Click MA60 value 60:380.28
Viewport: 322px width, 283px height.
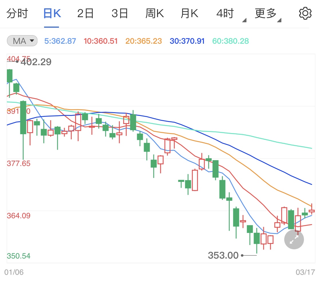click(x=231, y=41)
